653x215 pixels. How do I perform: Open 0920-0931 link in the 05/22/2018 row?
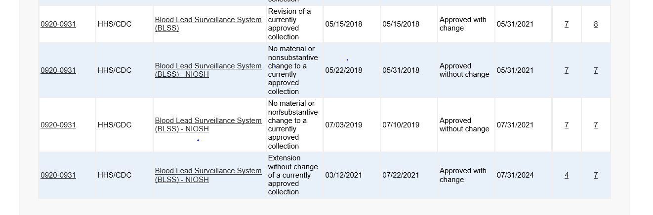coord(58,70)
